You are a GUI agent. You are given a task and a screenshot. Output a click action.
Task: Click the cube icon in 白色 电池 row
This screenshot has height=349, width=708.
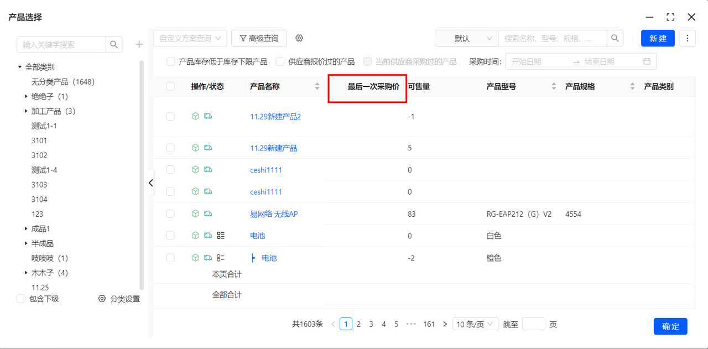pyautogui.click(x=195, y=235)
